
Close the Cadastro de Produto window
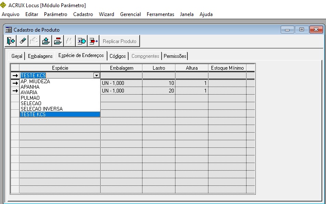pyautogui.click(x=316, y=30)
